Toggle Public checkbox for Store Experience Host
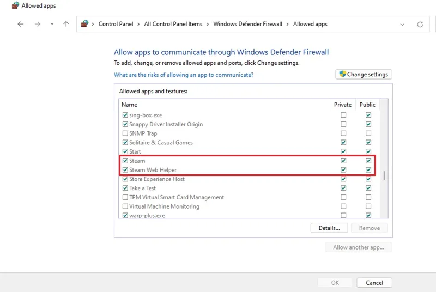This screenshot has width=436, height=292. (x=368, y=179)
